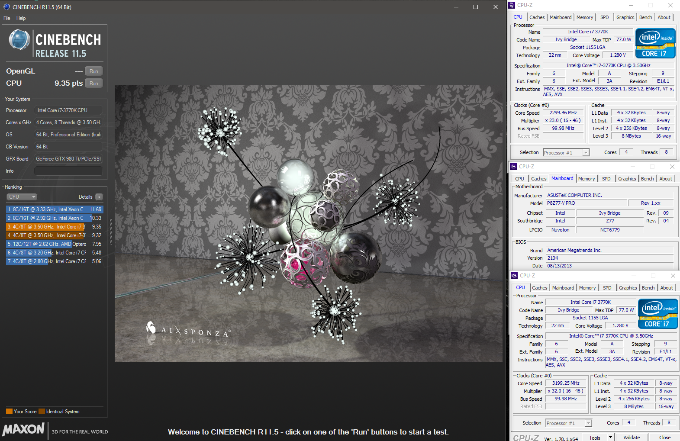680x441 pixels.
Task: Click the Intel Core i7 badge in bottom CPU-Z window
Action: tap(658, 314)
